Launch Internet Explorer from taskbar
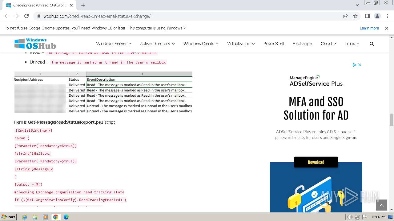 click(x=24, y=217)
